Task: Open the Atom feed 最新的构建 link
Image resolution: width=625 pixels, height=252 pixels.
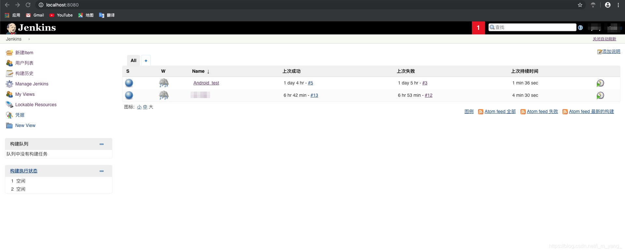Action: pyautogui.click(x=591, y=112)
